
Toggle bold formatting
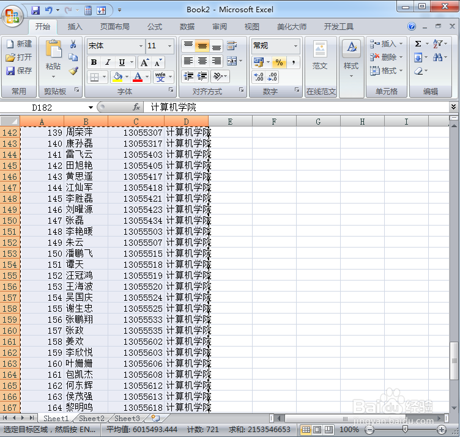94,62
